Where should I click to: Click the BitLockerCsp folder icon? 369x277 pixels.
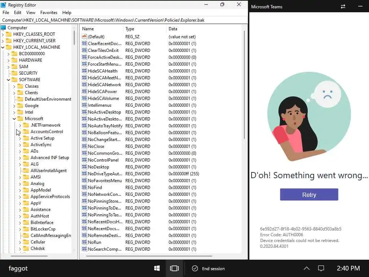tap(26, 229)
